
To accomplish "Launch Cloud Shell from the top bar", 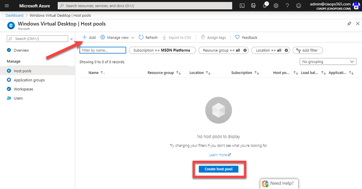I will [242, 6].
